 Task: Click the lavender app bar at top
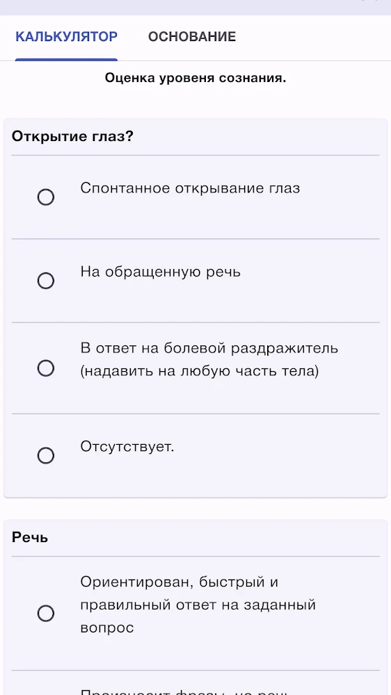[x=195, y=8]
